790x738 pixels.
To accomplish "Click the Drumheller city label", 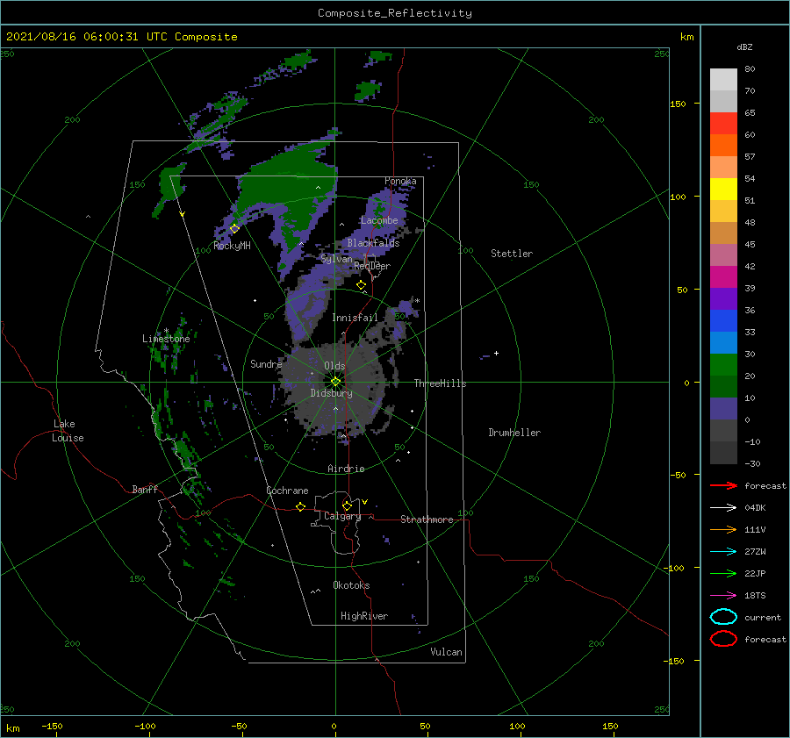I will pos(514,433).
